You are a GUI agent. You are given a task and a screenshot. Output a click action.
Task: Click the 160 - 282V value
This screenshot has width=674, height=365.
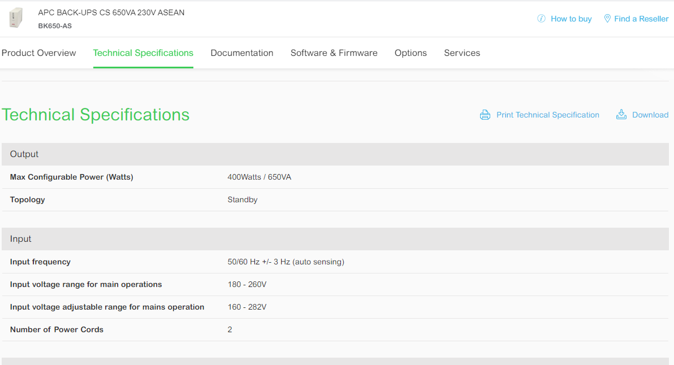(247, 307)
